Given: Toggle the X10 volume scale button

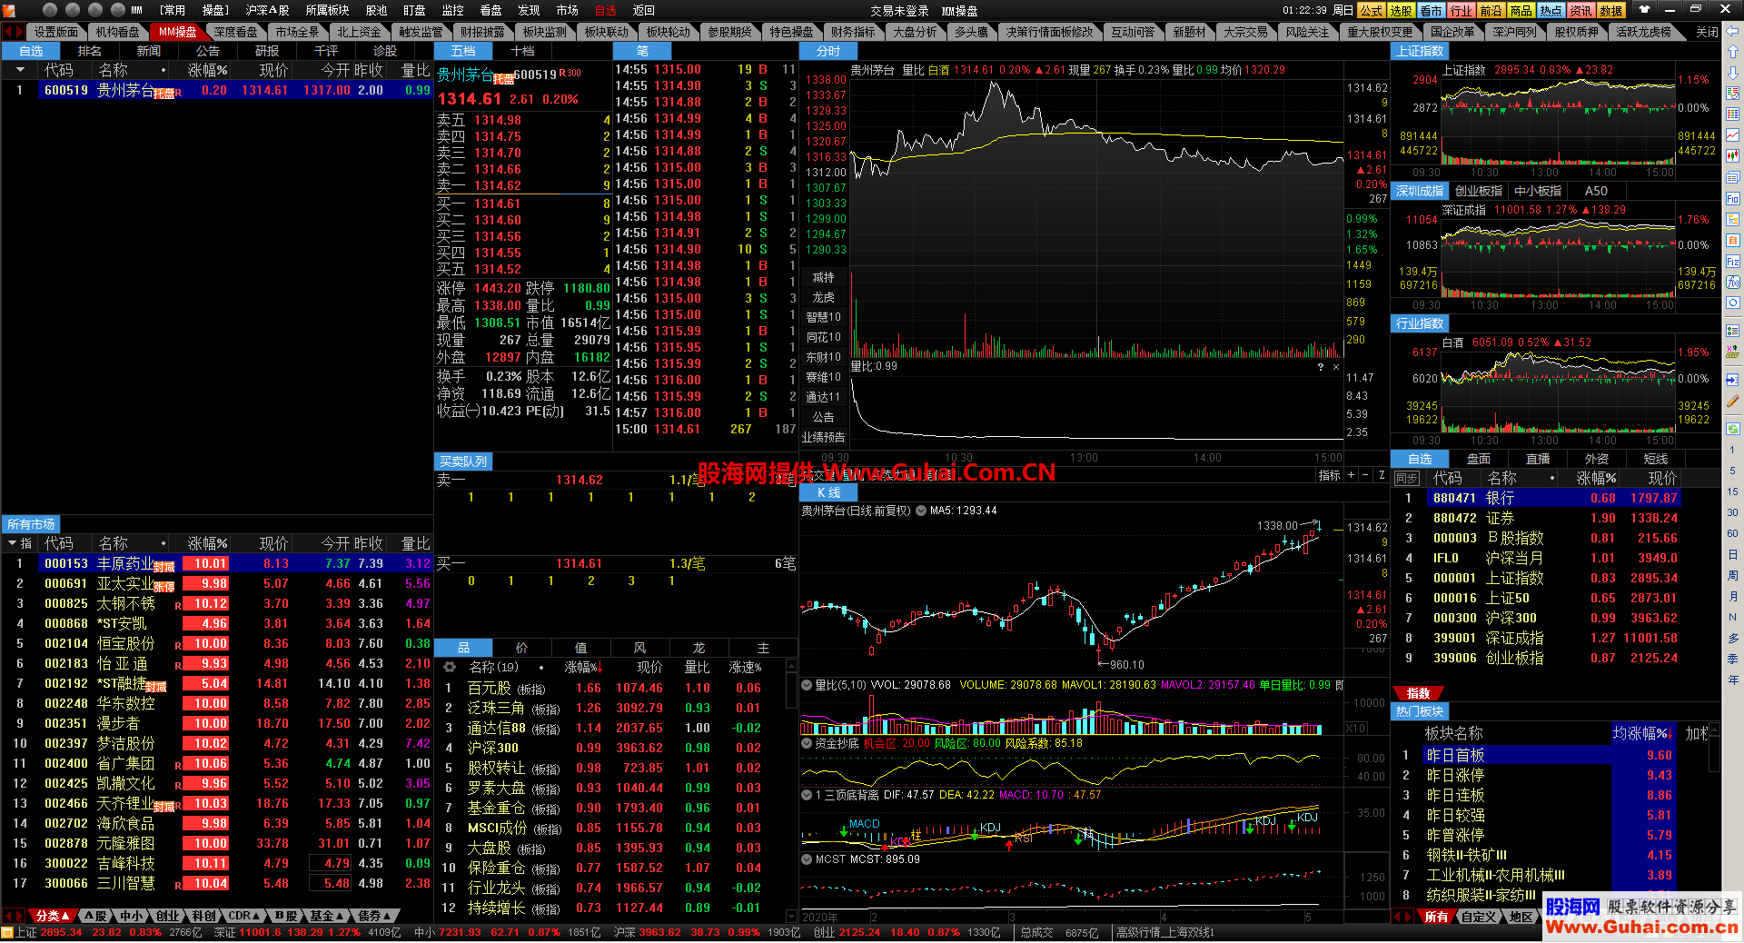Looking at the screenshot, I should tap(1355, 728).
